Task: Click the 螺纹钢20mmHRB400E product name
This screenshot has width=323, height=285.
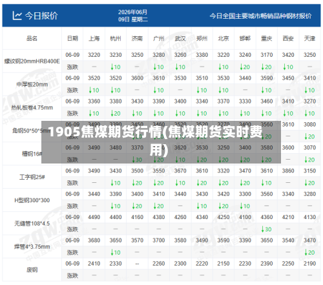Action: click(32, 61)
